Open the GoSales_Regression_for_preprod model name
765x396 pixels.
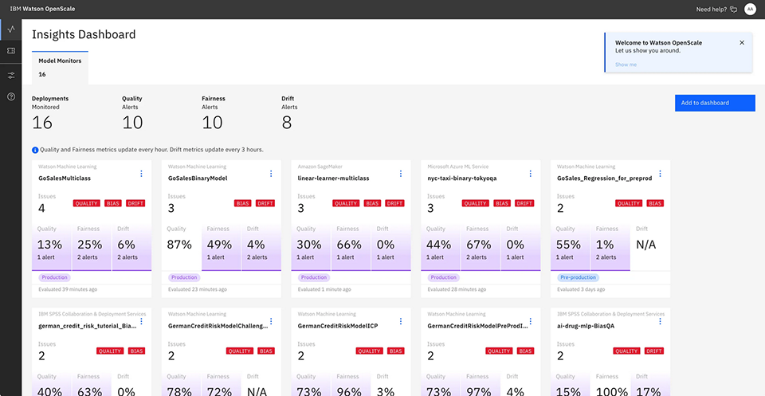pos(605,178)
